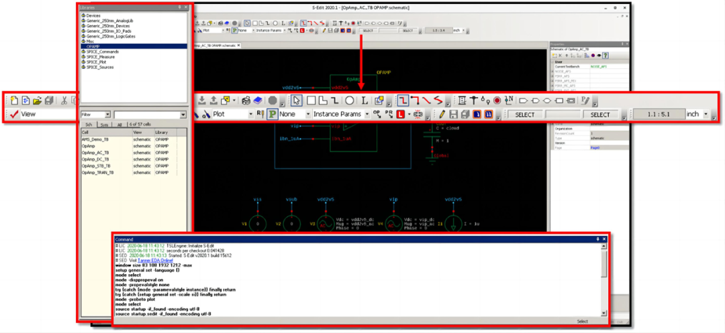Select the OpAmp_TRAN_TB cell row

[133, 172]
